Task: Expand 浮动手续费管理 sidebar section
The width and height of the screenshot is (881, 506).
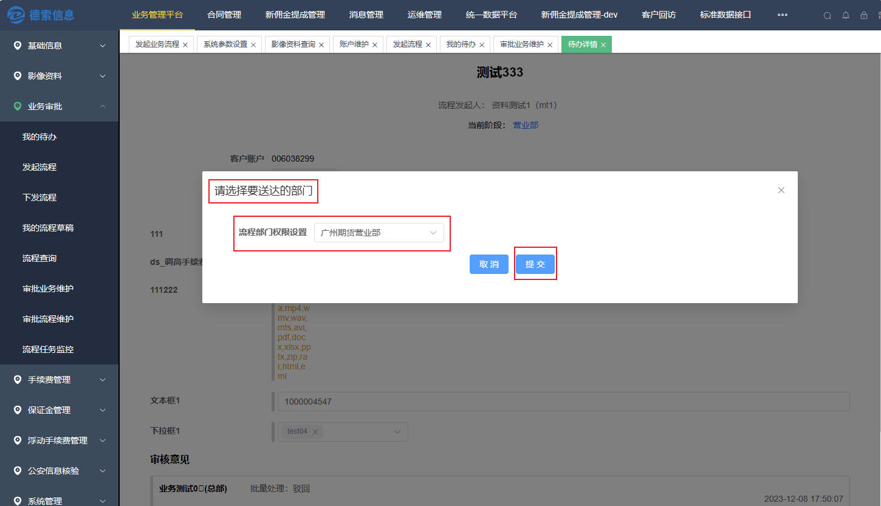Action: pos(103,440)
